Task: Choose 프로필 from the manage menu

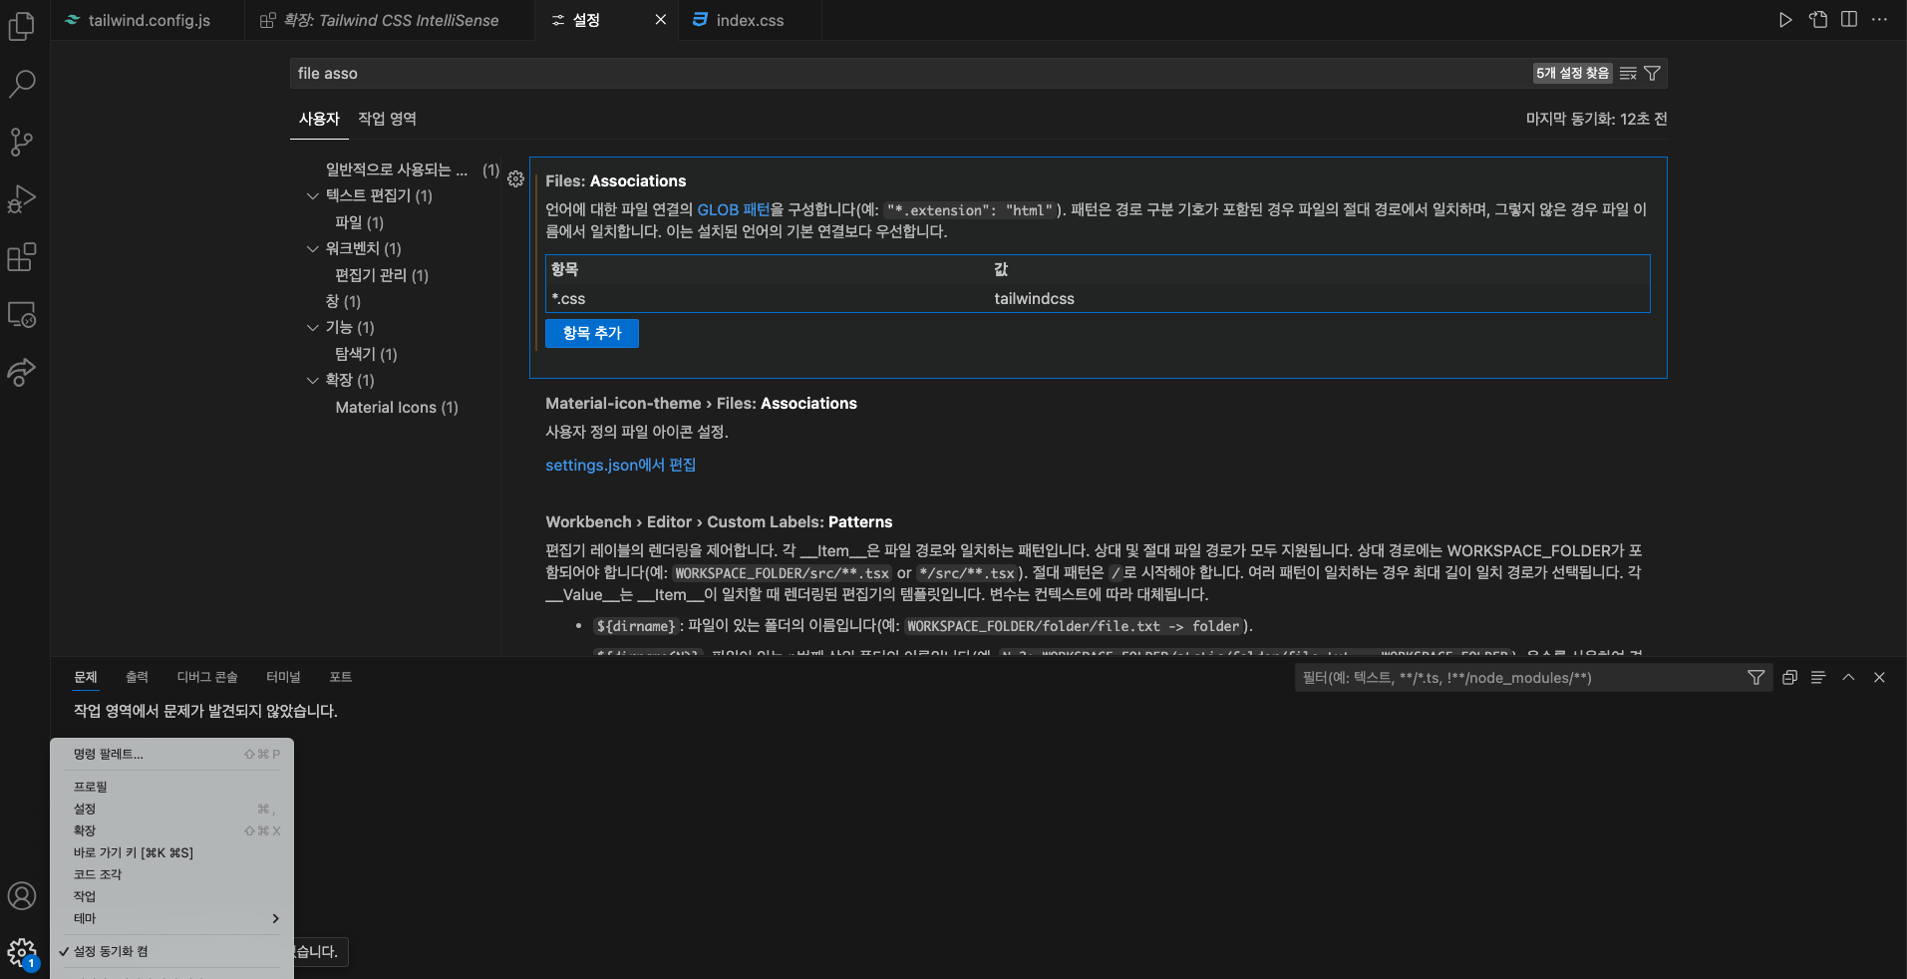Action: click(171, 787)
